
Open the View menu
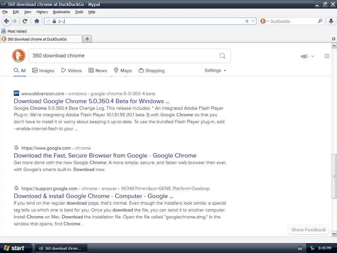pos(28,12)
